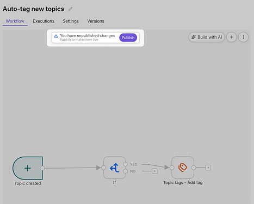Click the Publish button
The image size is (254, 204).
point(128,38)
